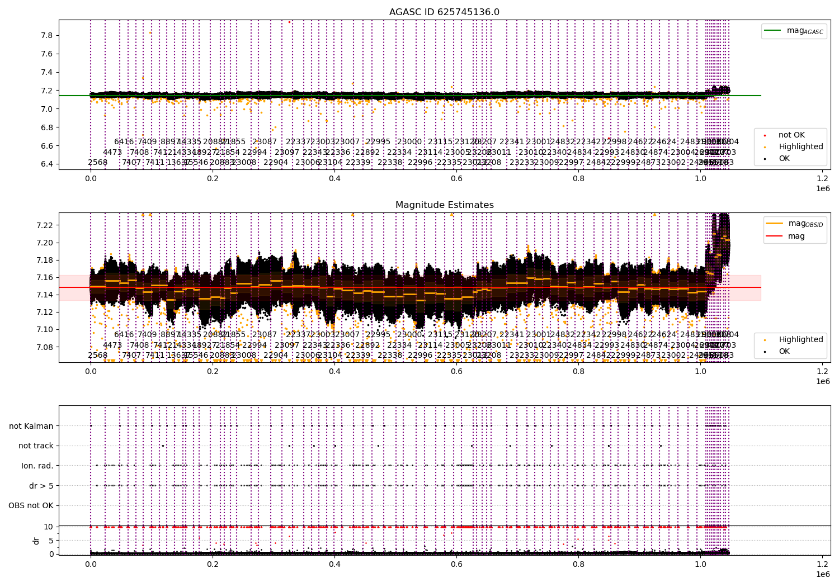Click x-axis tick 0.0 under top plot
The height and width of the screenshot is (587, 839).
tap(91, 178)
